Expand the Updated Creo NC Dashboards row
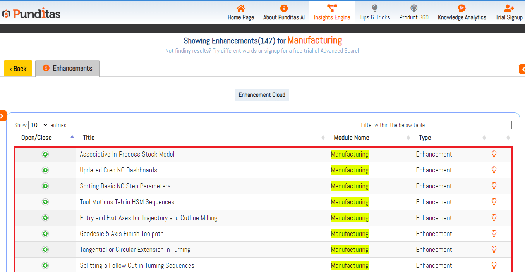The width and height of the screenshot is (525, 272). click(45, 170)
